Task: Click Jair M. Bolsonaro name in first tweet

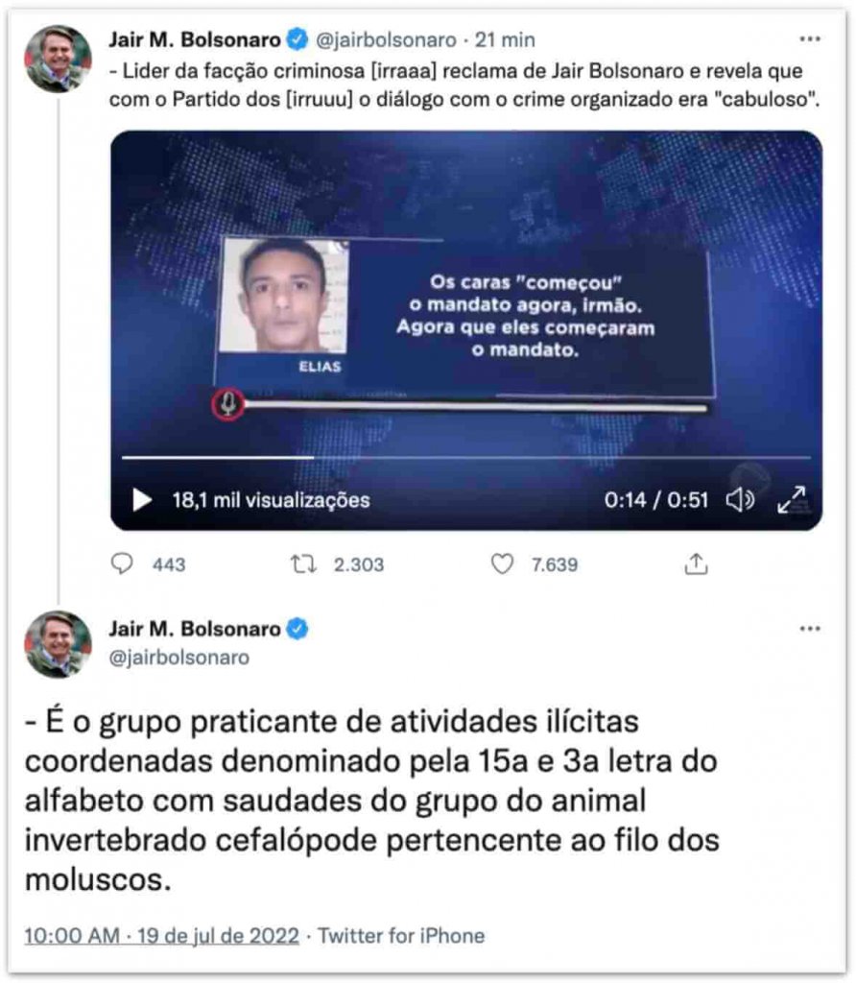Action: pos(195,39)
